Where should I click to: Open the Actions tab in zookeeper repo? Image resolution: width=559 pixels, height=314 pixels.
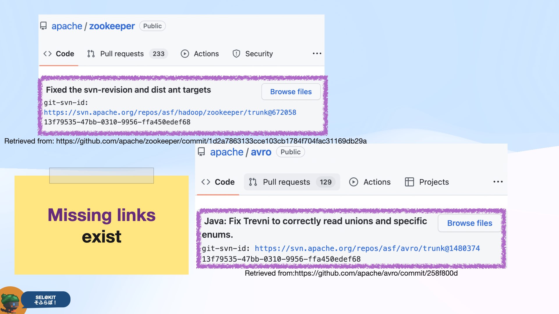[x=200, y=54]
